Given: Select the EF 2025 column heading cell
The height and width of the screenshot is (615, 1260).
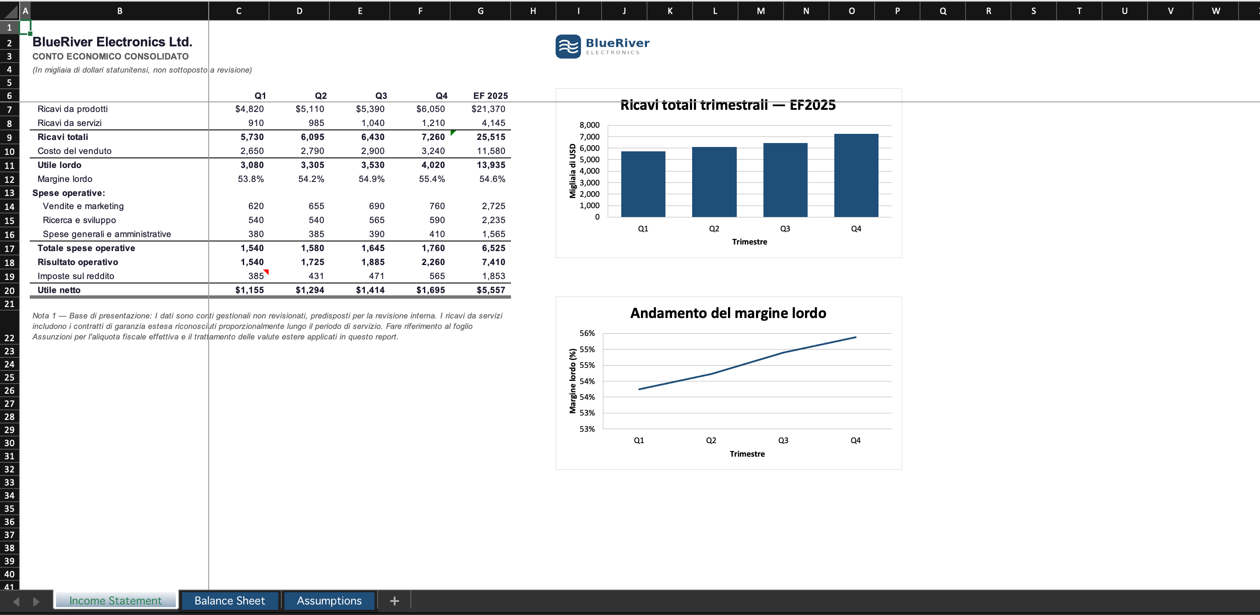Looking at the screenshot, I should [480, 96].
